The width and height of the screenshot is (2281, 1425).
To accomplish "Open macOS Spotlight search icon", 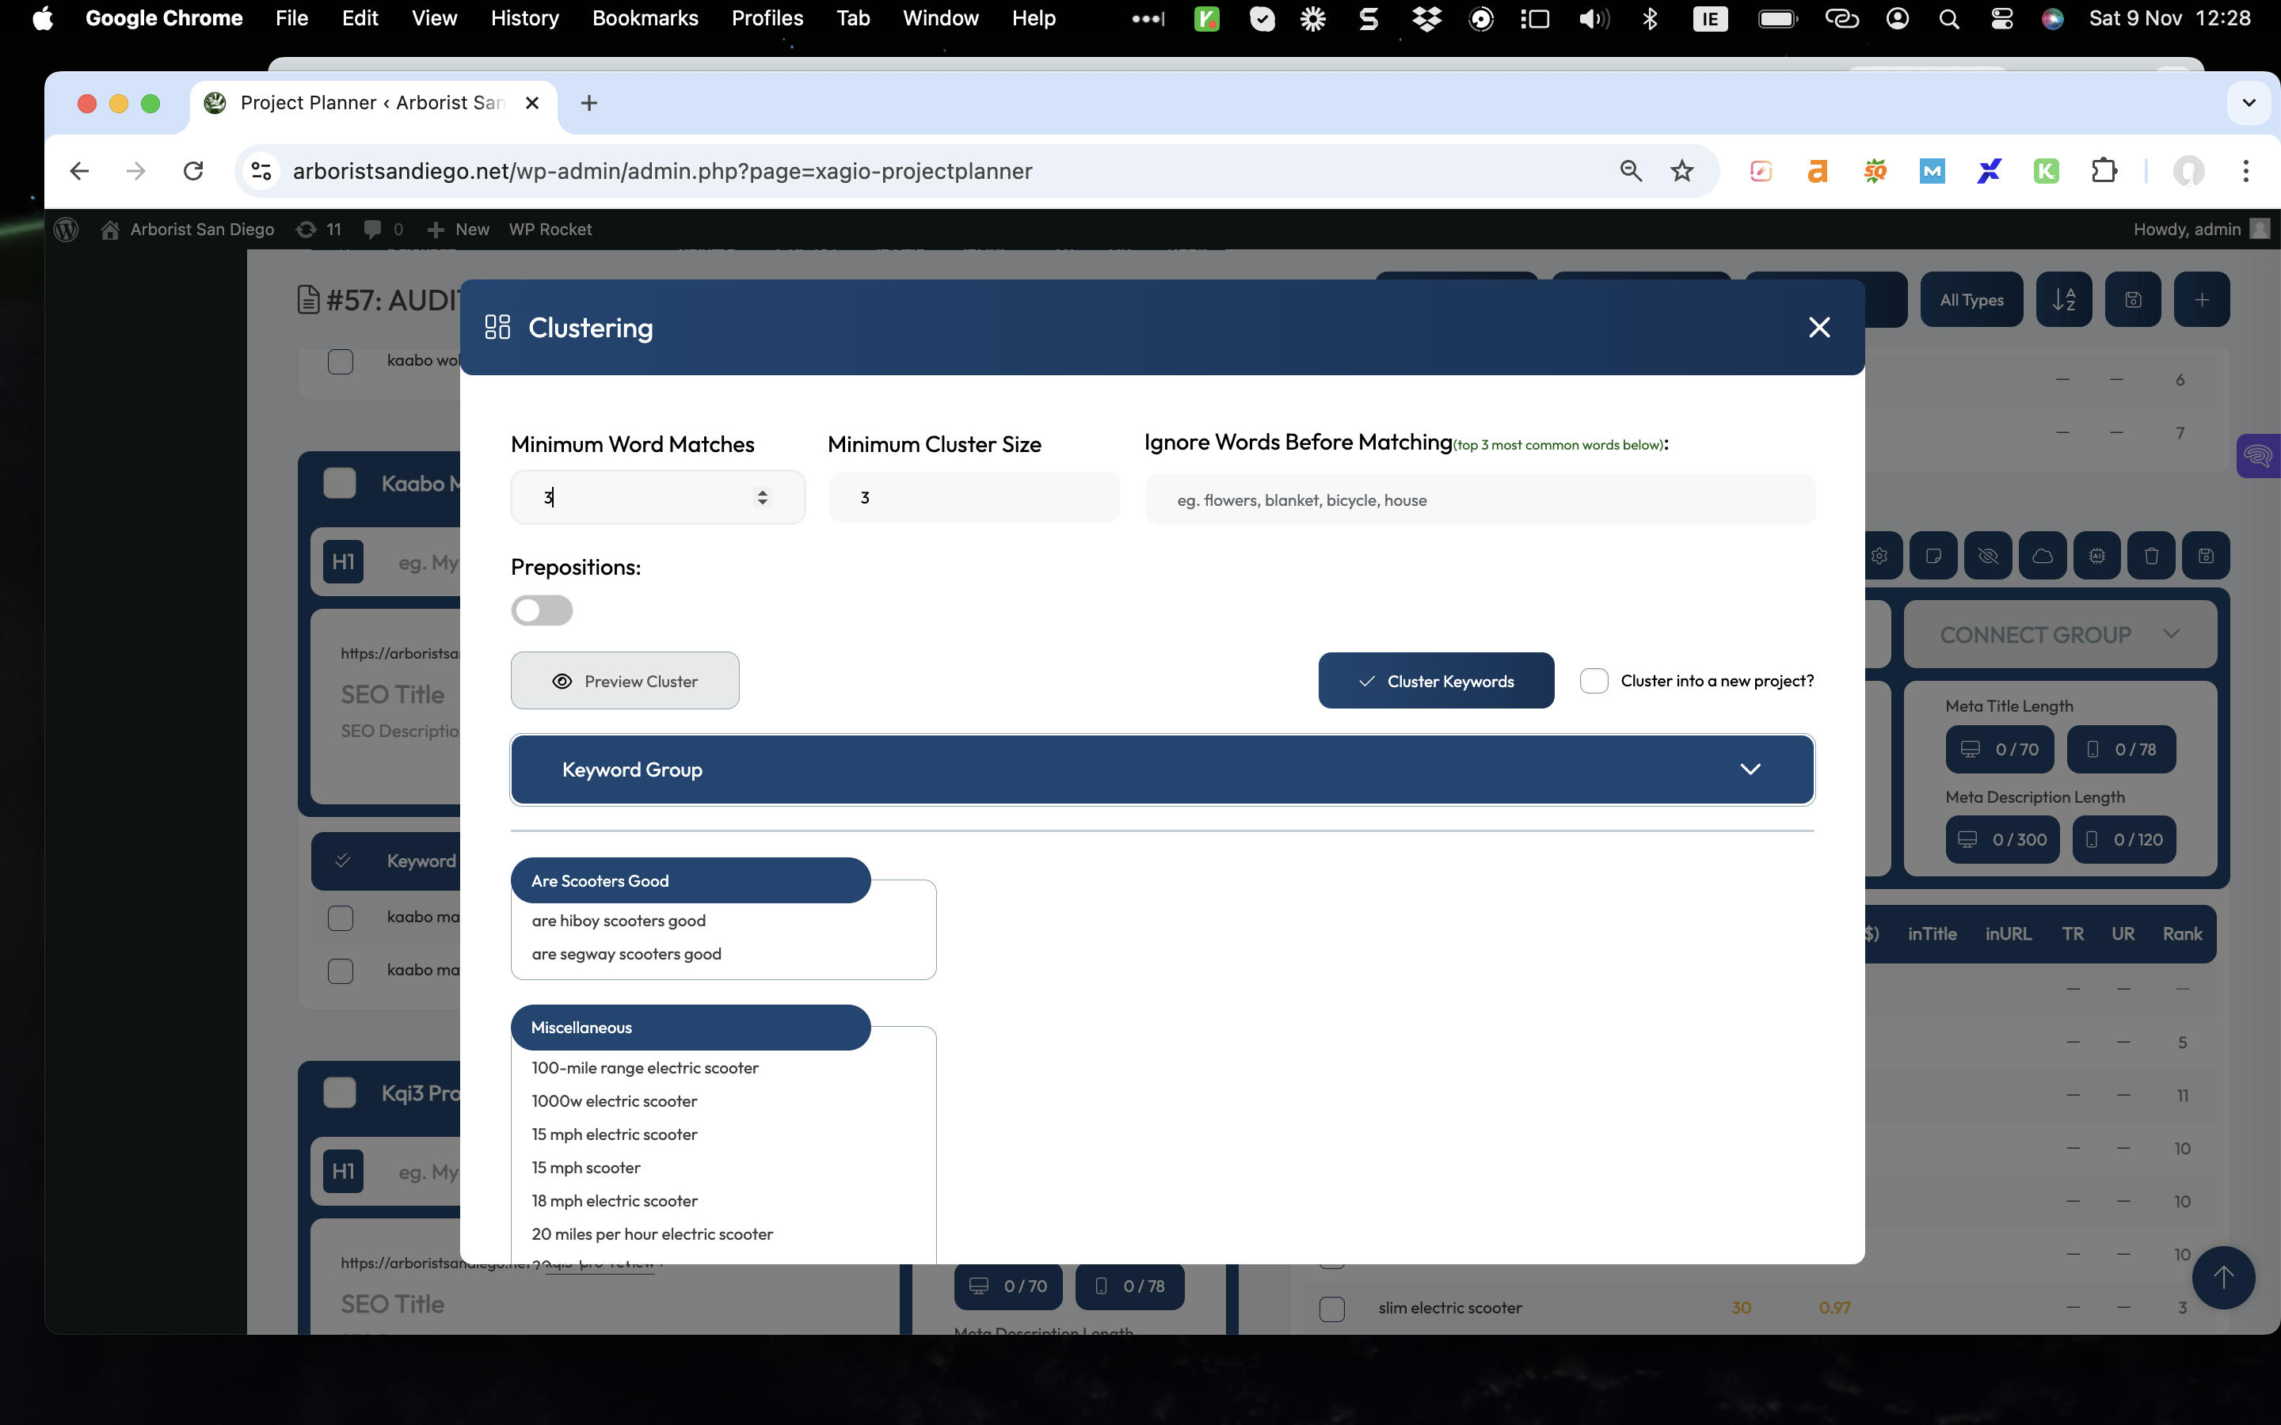I will (x=1949, y=19).
